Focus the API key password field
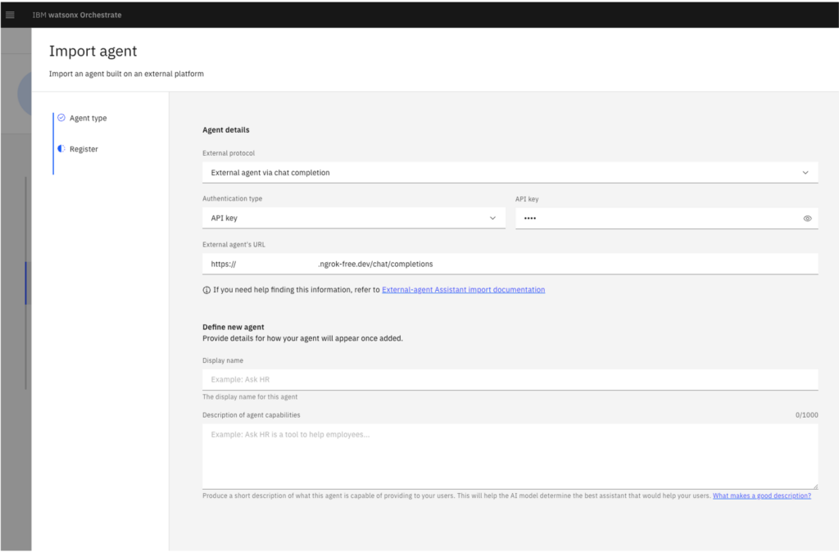The width and height of the screenshot is (839, 552). pyautogui.click(x=667, y=218)
